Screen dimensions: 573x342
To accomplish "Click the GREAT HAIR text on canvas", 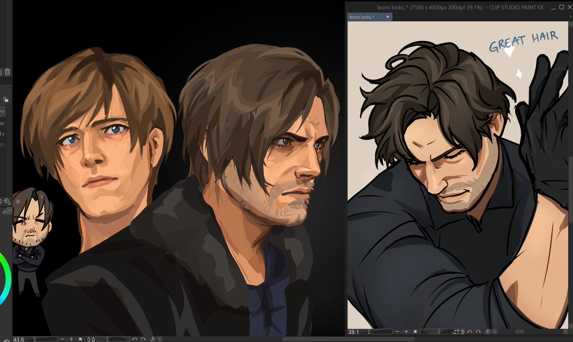I will point(523,42).
